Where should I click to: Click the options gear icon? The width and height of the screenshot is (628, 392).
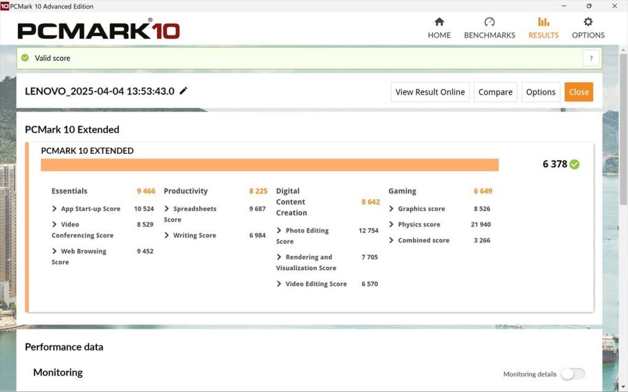588,21
